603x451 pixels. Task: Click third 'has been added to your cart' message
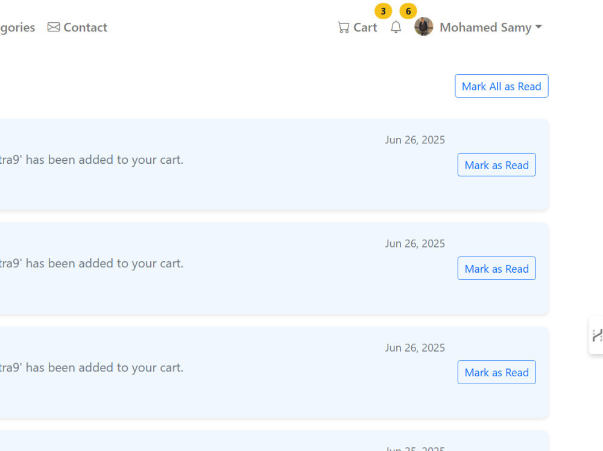pyautogui.click(x=92, y=367)
